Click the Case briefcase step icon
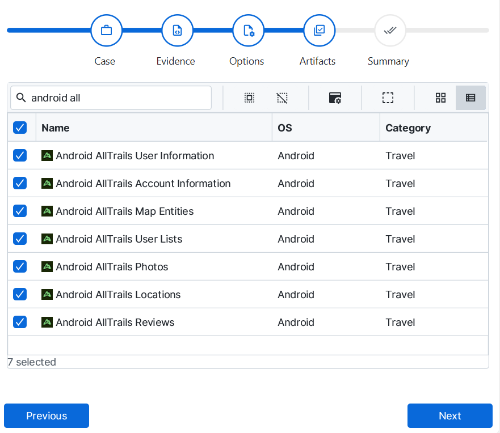 [106, 31]
